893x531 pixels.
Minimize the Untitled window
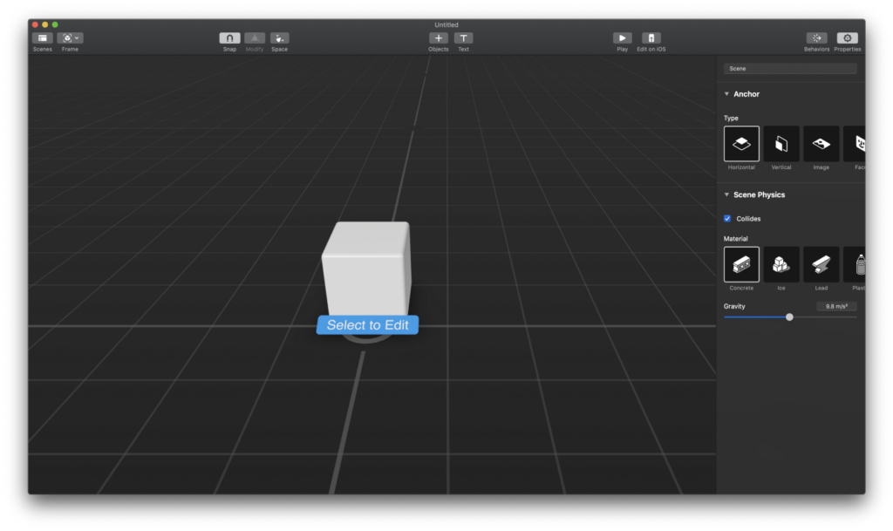pos(45,24)
